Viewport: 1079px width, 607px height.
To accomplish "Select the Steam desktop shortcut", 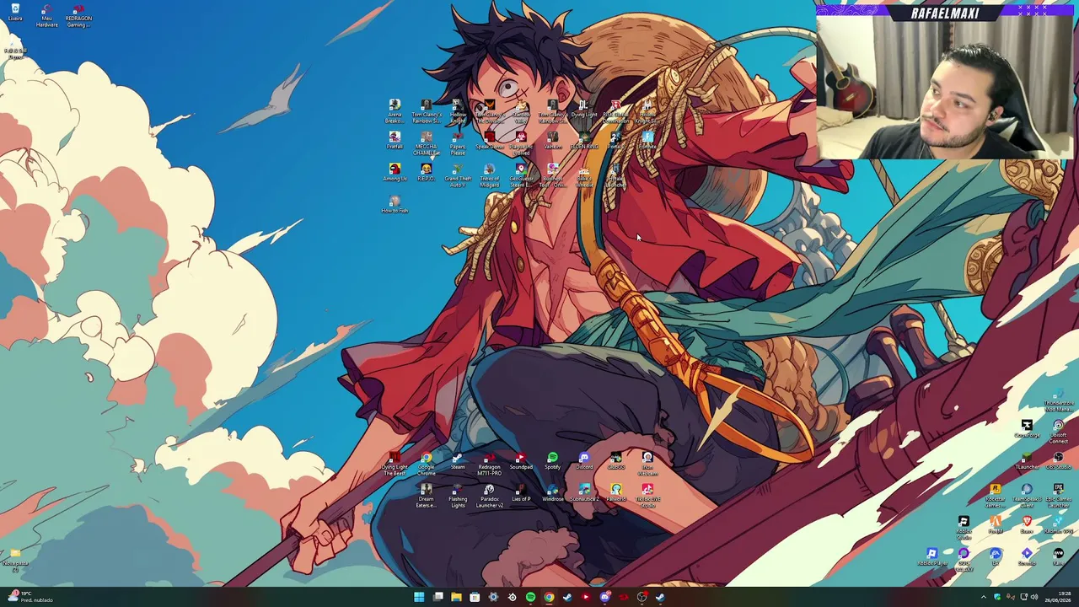I will pos(458,461).
